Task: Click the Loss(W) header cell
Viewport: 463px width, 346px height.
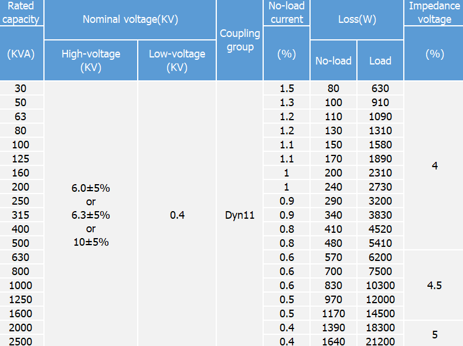Action: (x=357, y=19)
